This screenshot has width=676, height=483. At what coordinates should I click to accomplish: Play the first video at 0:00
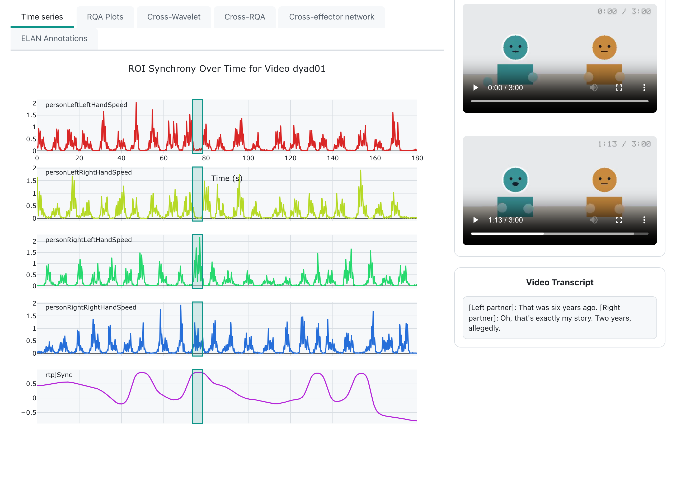476,88
